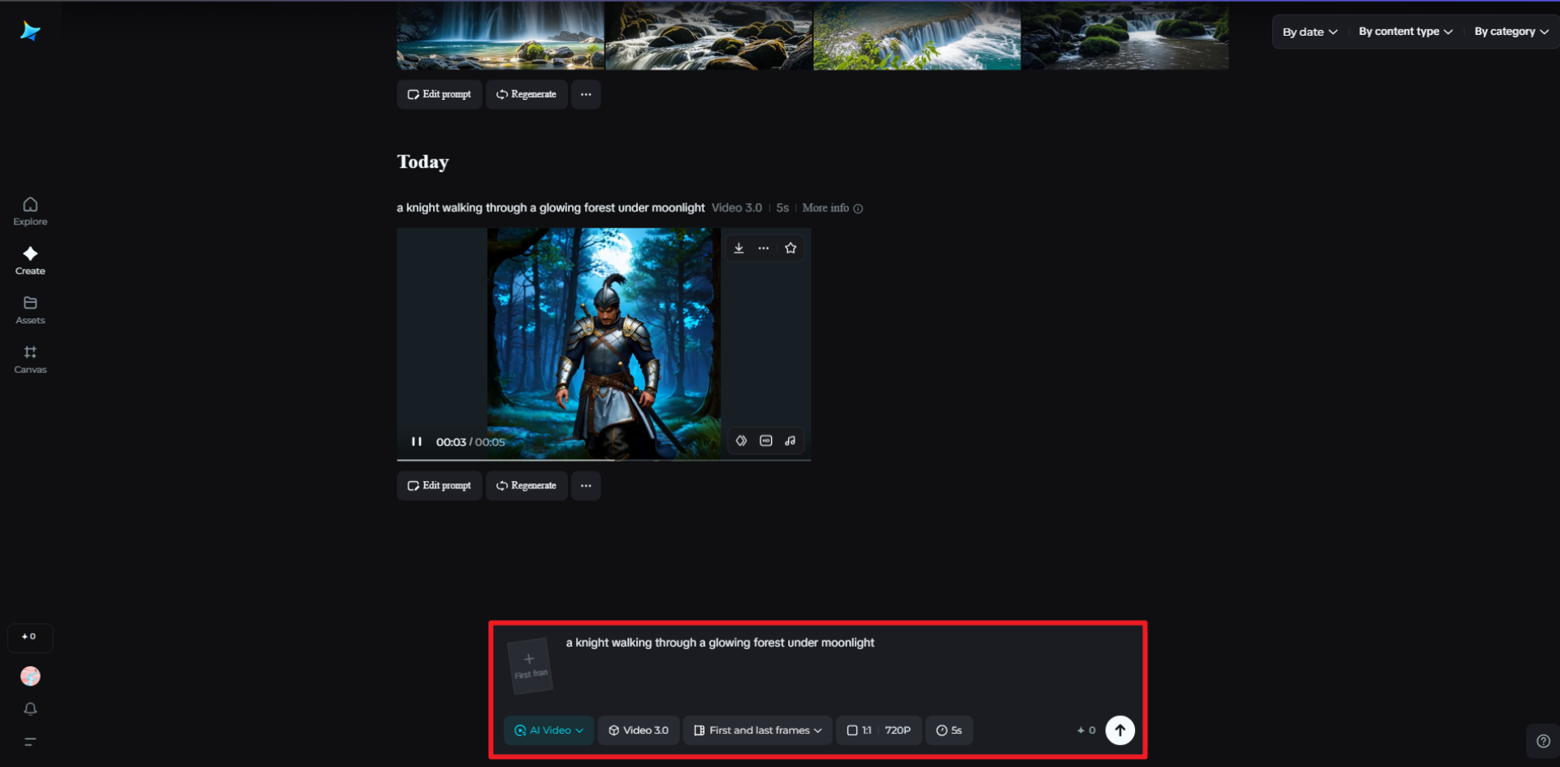This screenshot has width=1560, height=767.
Task: Expand the By content type filter
Action: pyautogui.click(x=1406, y=32)
